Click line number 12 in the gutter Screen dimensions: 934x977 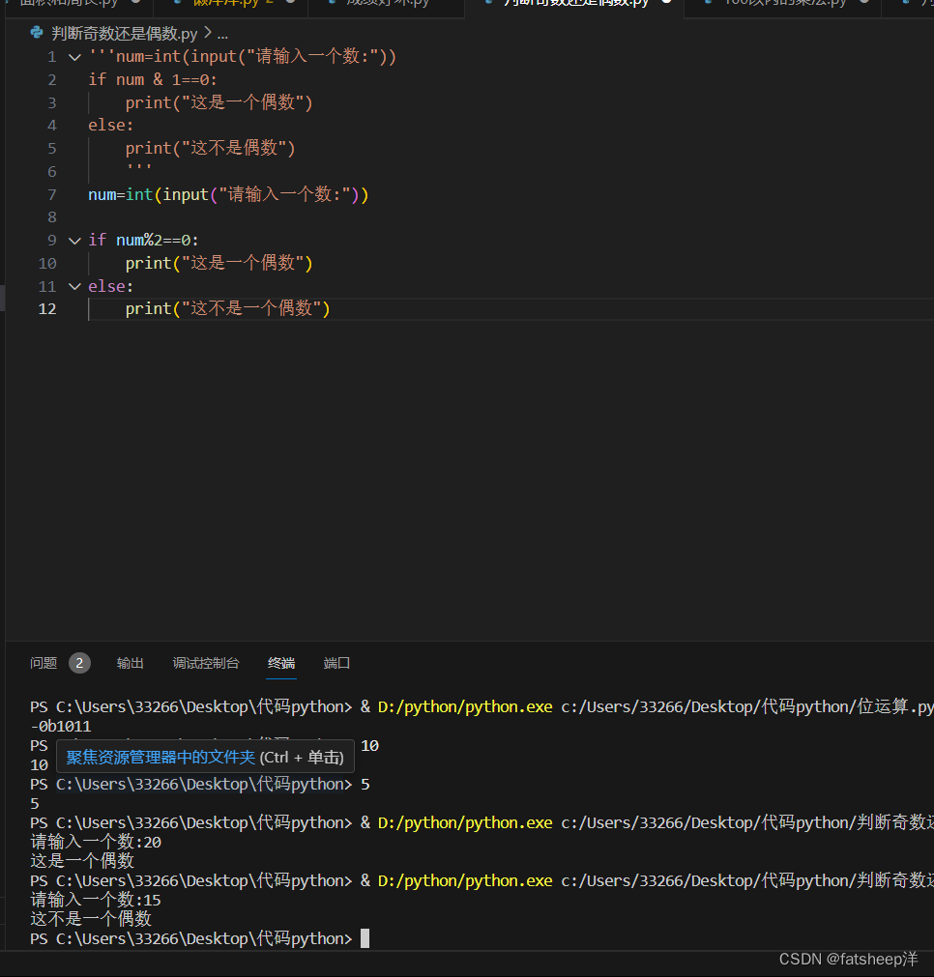point(47,309)
